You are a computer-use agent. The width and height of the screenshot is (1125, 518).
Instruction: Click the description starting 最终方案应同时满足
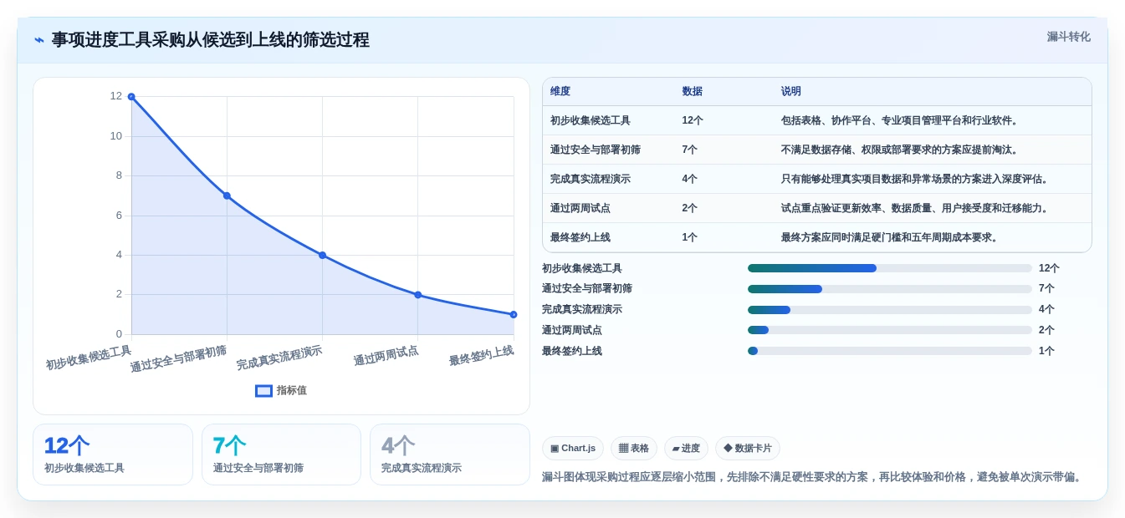click(890, 237)
